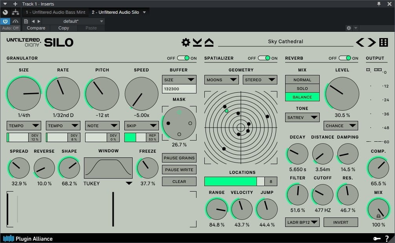
Task: Open host gear options icon
Action: pos(349,28)
